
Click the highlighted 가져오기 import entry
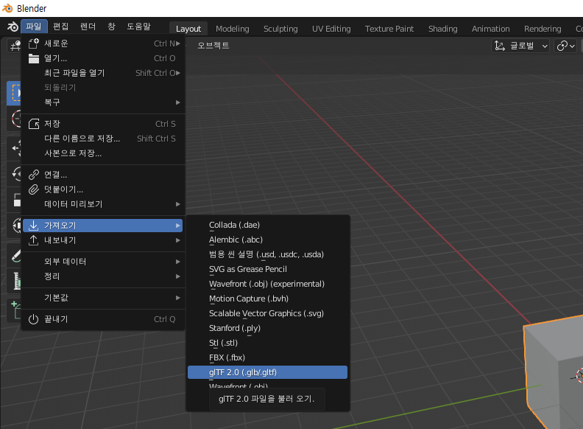(x=103, y=226)
